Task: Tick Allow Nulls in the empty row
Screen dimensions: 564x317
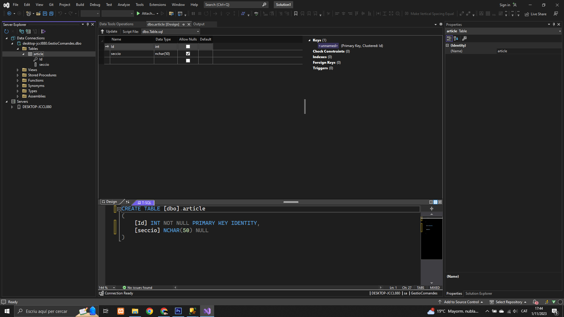Action: coord(188,61)
